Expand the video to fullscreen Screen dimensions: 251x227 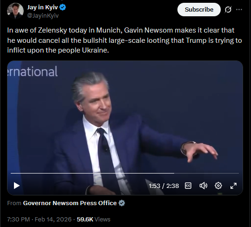(x=233, y=186)
